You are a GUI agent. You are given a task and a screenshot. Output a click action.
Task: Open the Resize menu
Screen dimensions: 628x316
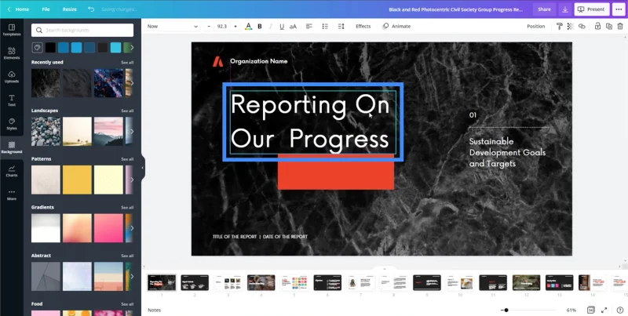click(x=69, y=9)
